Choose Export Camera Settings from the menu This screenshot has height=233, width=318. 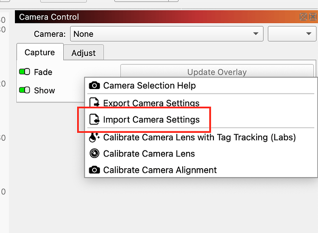point(151,103)
